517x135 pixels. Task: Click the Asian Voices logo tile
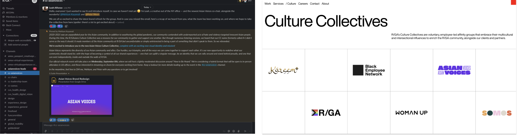click(x=454, y=70)
